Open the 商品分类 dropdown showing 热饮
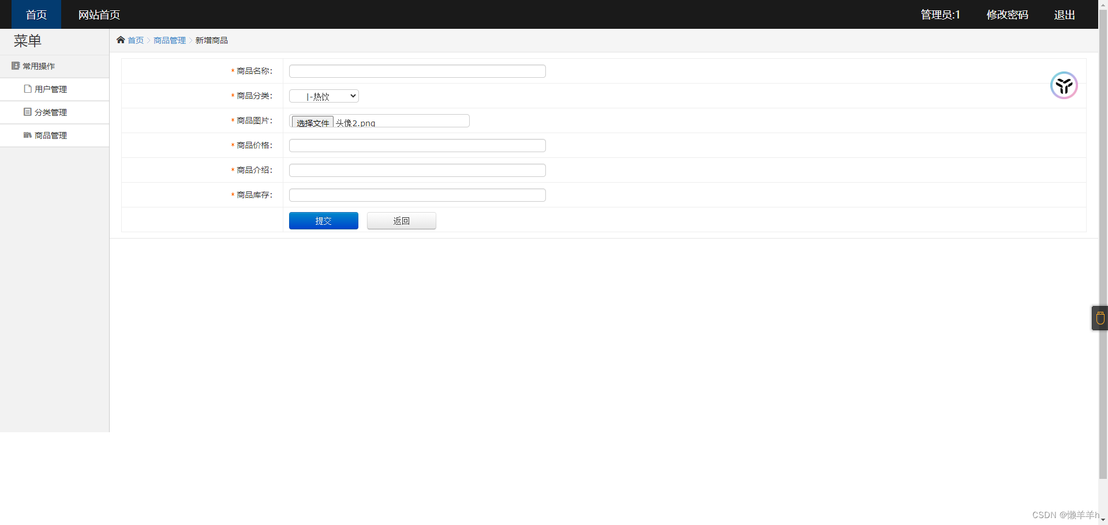 coord(324,96)
